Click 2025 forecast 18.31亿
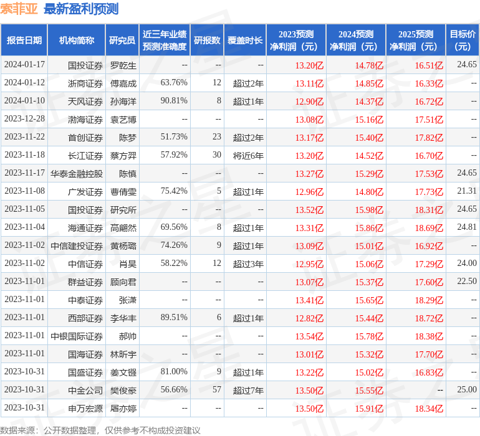 pos(429,210)
